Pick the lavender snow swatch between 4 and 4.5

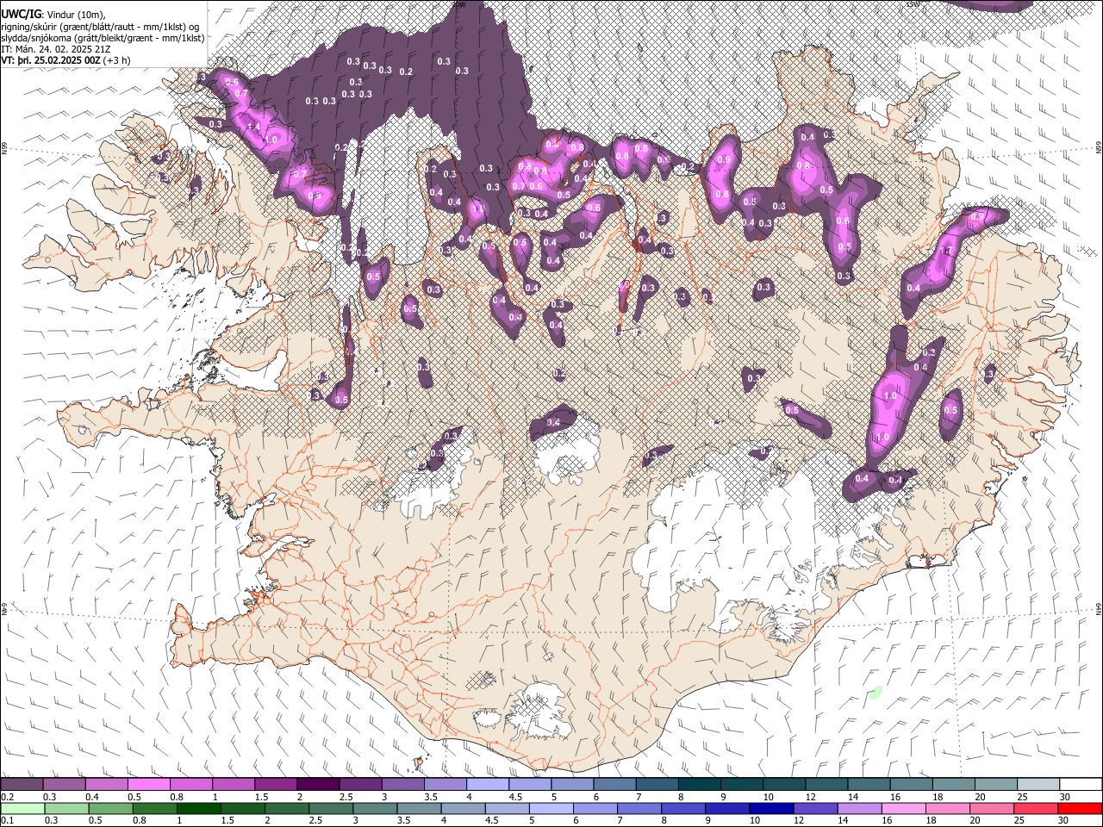[x=487, y=784]
